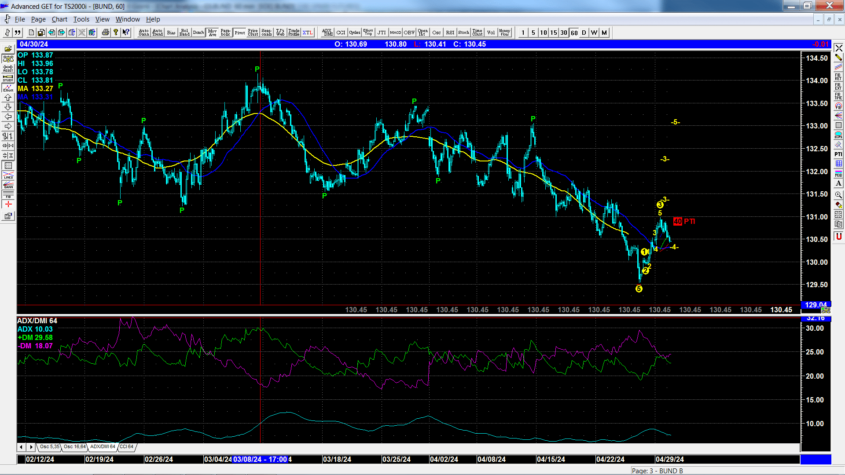The height and width of the screenshot is (475, 845).
Task: Switch to the CCI 64 tab
Action: (126, 446)
